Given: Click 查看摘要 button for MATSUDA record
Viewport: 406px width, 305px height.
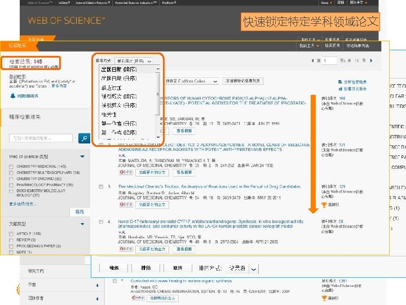Looking at the screenshot, I should (184, 172).
